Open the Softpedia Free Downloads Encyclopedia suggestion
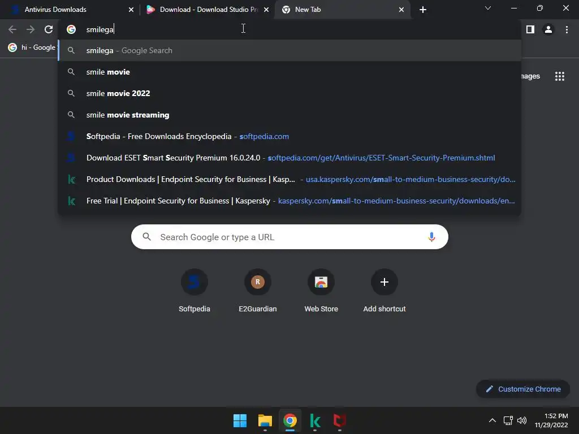The height and width of the screenshot is (434, 579). pyautogui.click(x=289, y=137)
